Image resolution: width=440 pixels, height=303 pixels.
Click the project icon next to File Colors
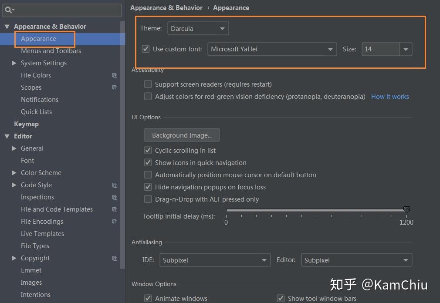(115, 75)
